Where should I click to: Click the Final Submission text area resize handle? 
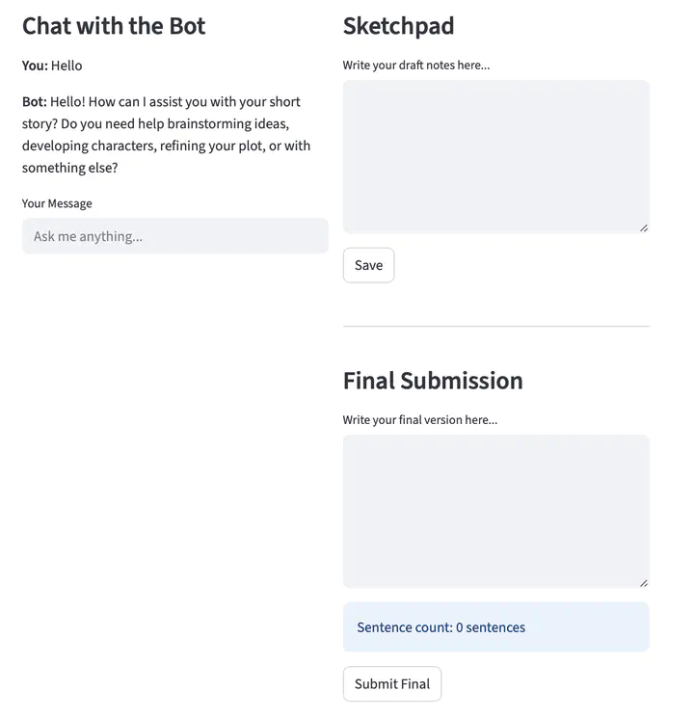pos(644,582)
